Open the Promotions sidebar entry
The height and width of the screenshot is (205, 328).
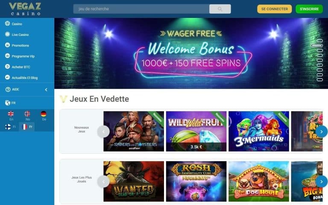click(20, 45)
